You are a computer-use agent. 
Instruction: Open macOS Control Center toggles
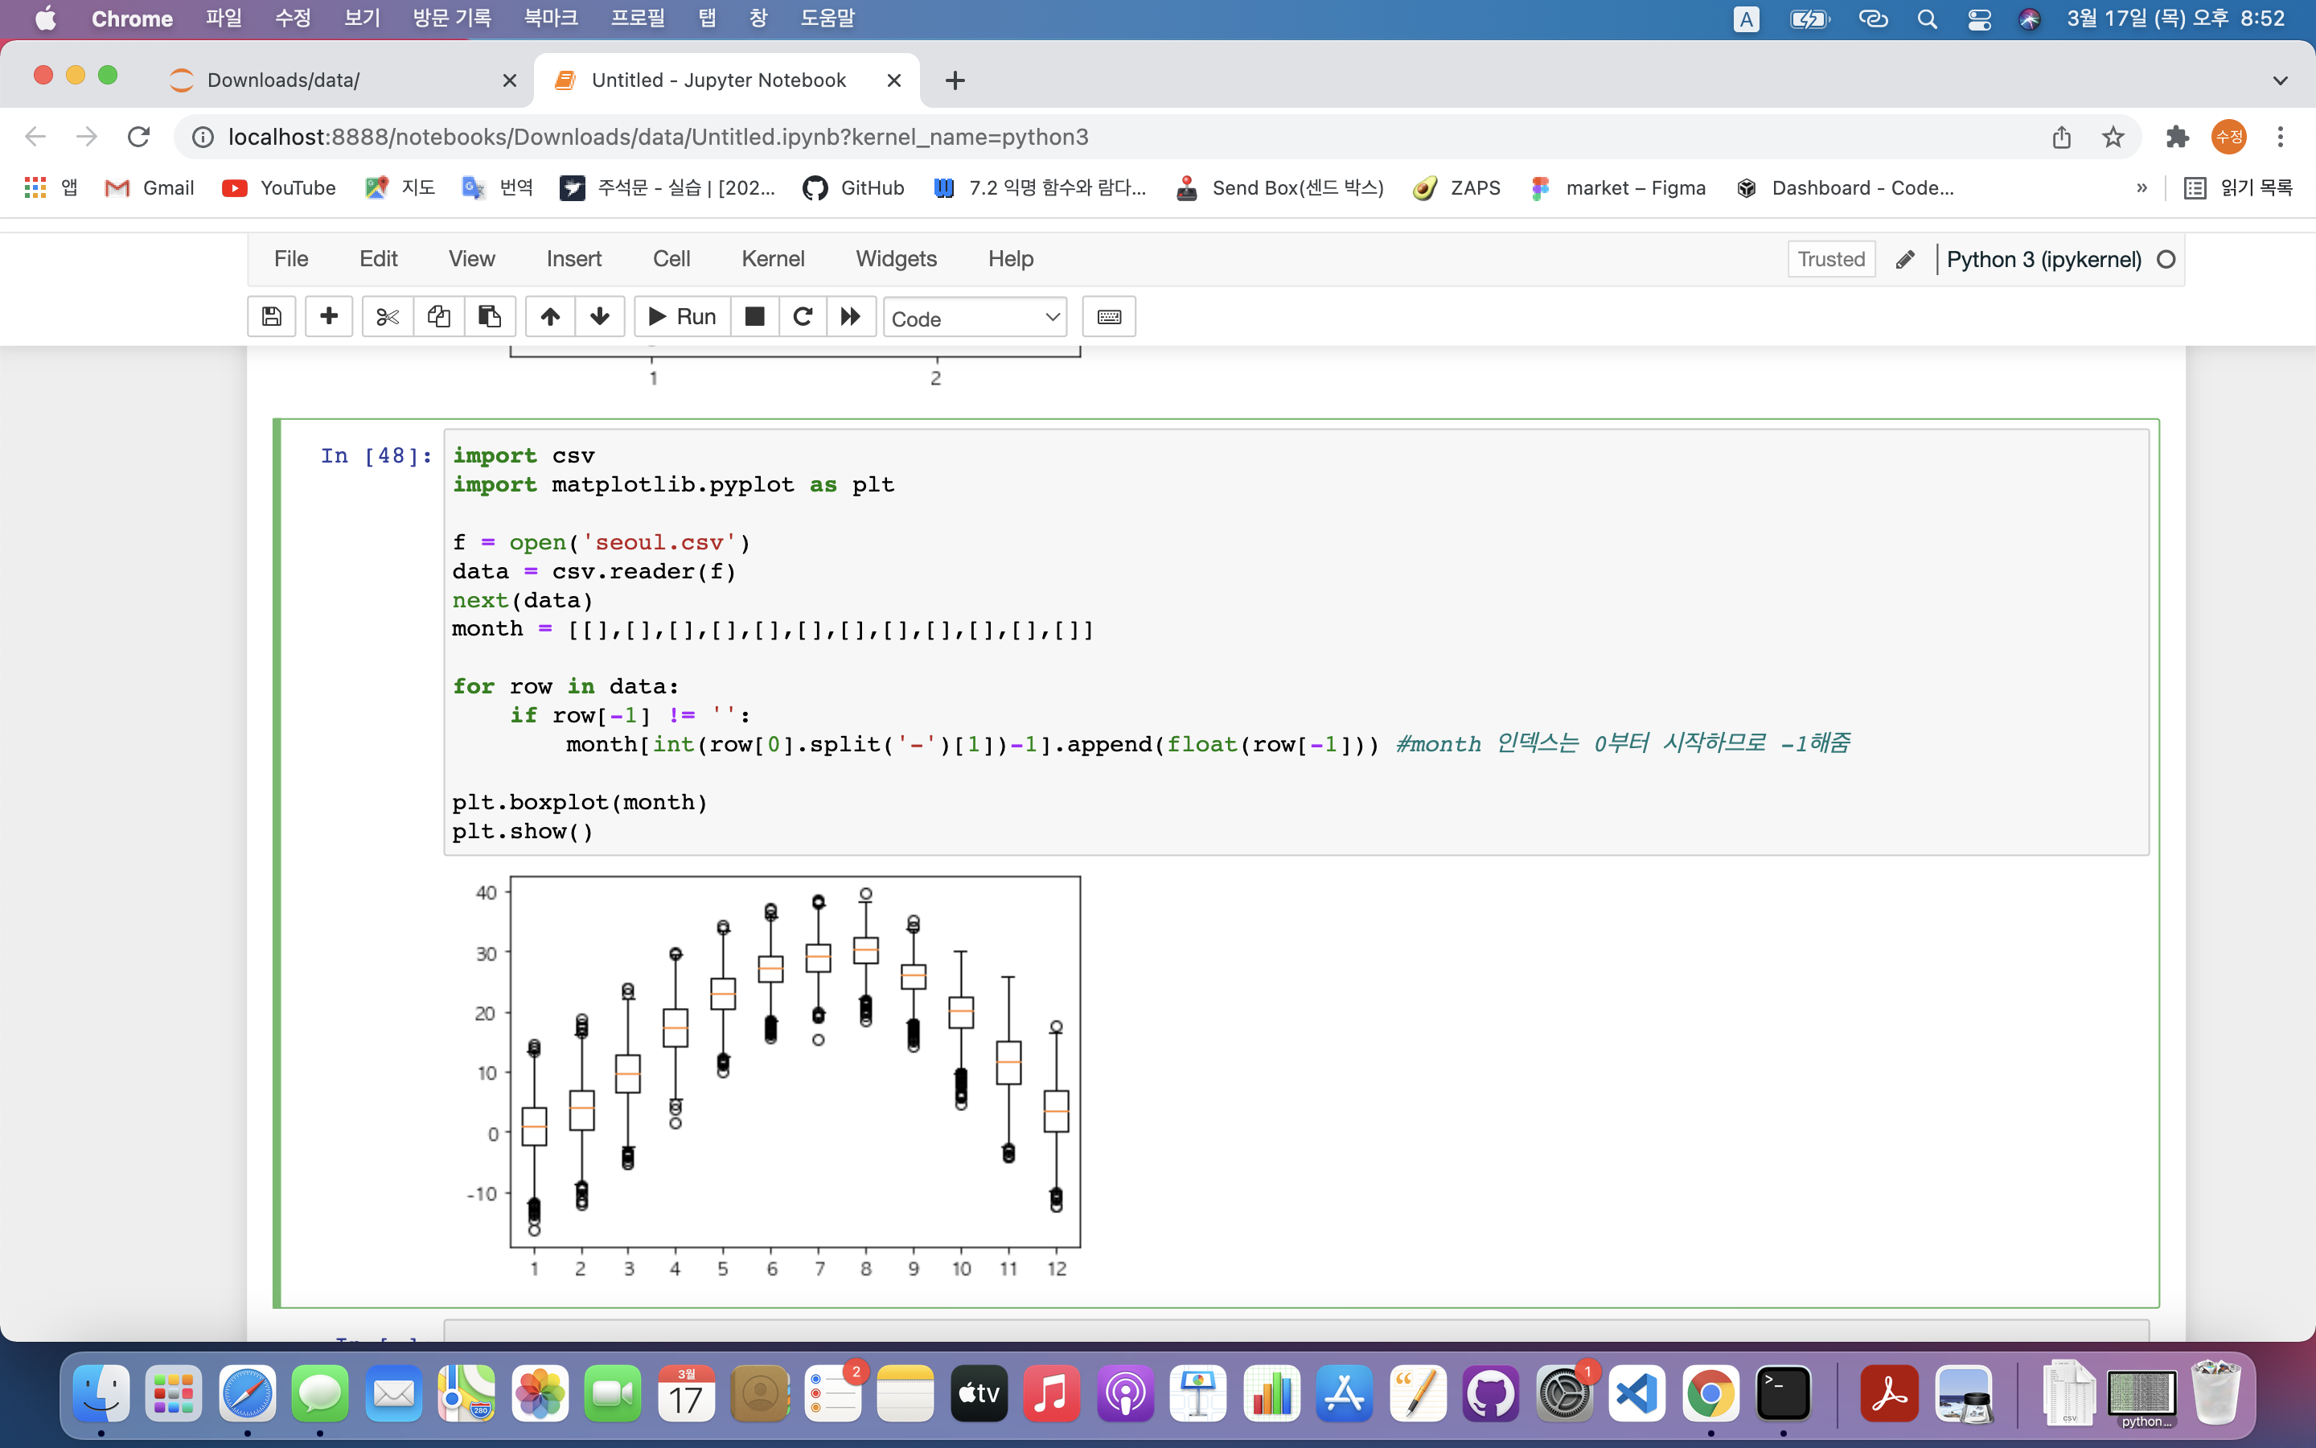coord(1979,19)
